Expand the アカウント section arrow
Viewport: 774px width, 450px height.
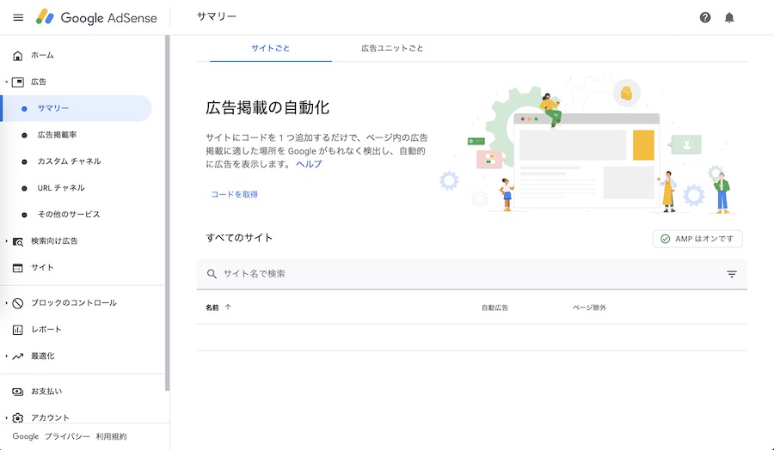[x=6, y=418]
